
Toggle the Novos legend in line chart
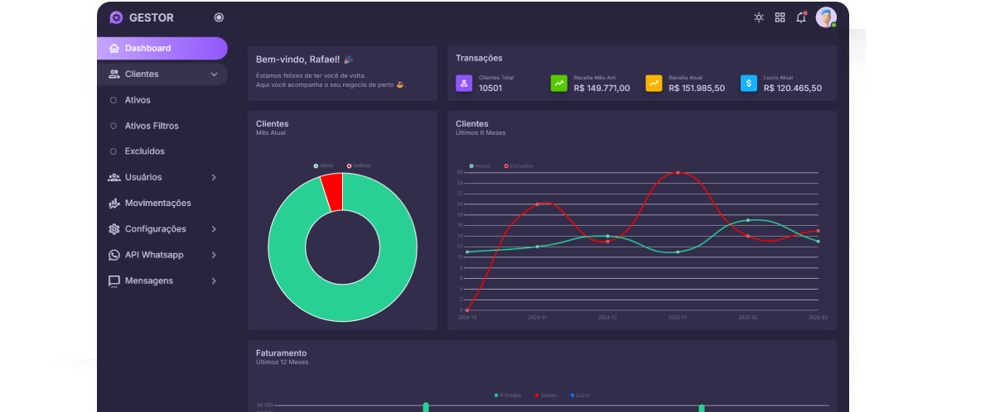point(480,166)
